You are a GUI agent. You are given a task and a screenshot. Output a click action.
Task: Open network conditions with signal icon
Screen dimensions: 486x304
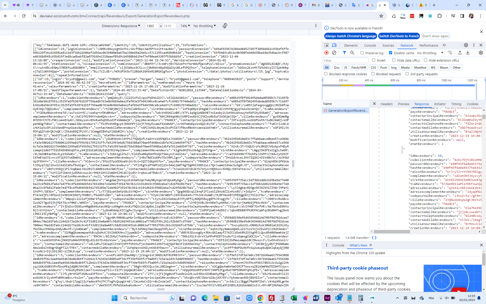[450, 53]
